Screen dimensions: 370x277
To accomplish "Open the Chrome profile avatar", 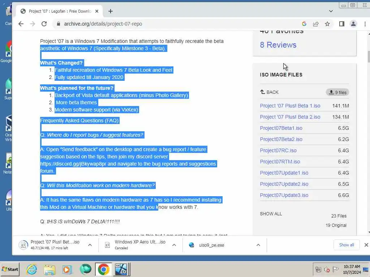I will tap(353, 24).
